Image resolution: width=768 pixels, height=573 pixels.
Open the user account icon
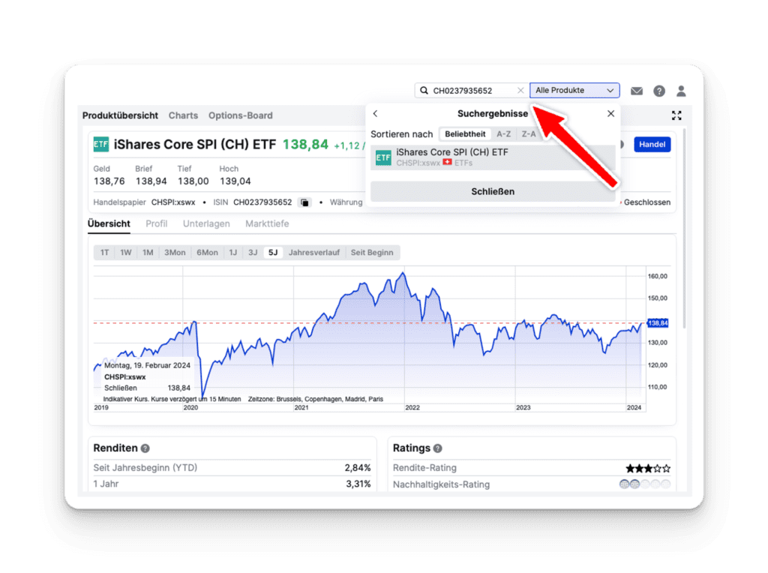tap(681, 91)
